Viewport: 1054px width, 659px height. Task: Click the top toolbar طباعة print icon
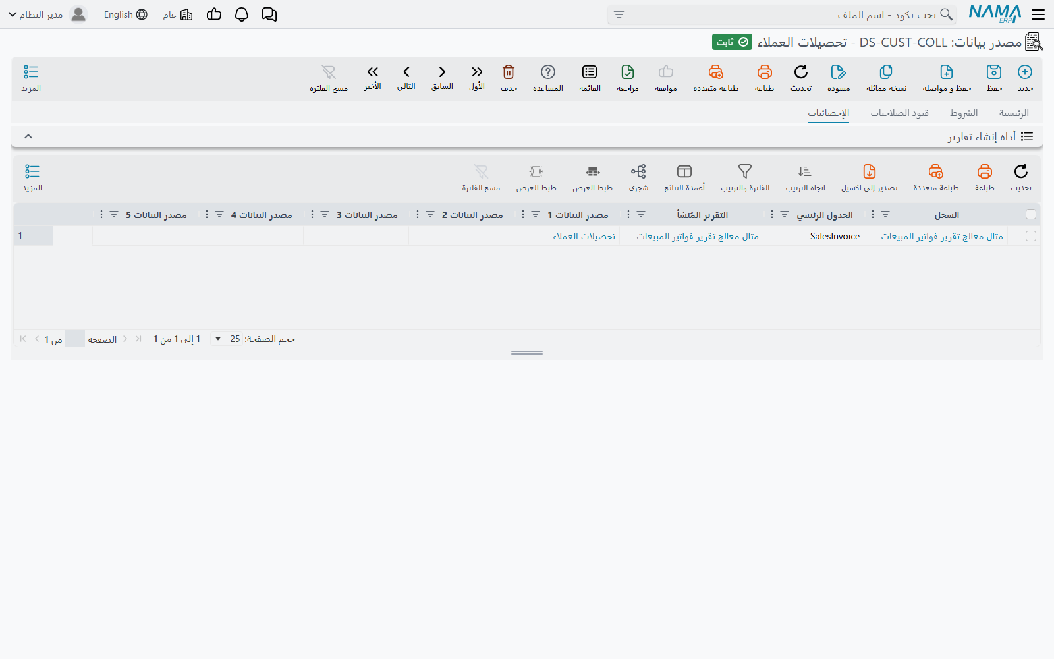pyautogui.click(x=764, y=72)
